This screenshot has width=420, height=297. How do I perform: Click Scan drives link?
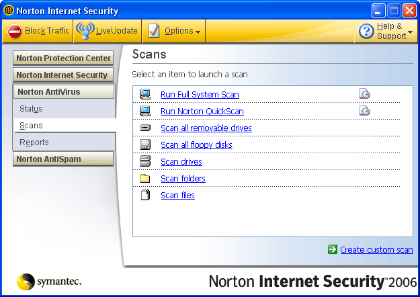tap(181, 162)
